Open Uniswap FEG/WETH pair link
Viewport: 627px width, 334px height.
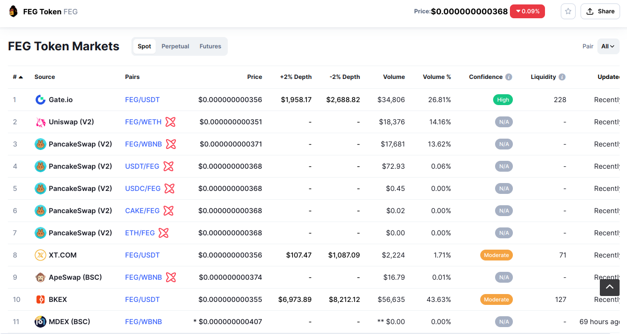pos(143,122)
